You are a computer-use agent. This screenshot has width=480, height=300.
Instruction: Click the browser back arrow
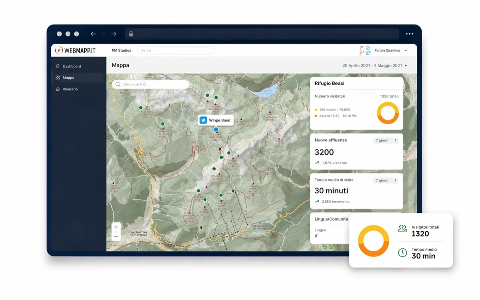[x=93, y=34]
